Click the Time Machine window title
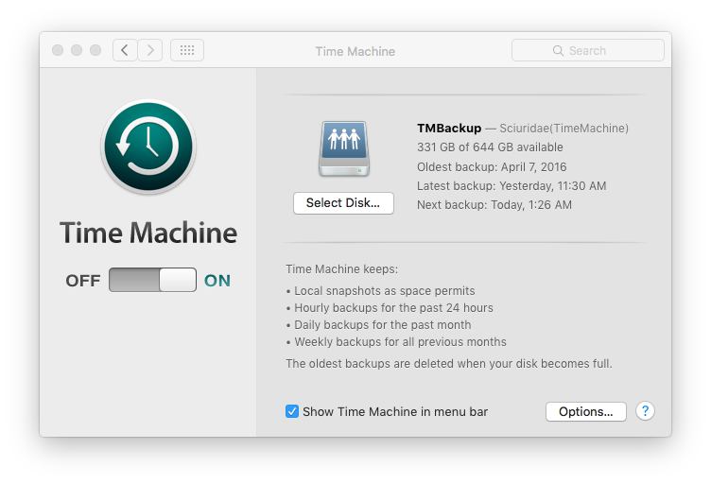 click(x=355, y=51)
